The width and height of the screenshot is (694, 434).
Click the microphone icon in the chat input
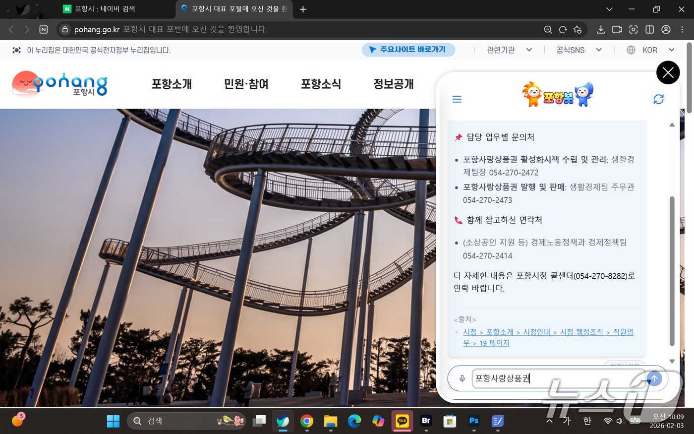(x=462, y=378)
